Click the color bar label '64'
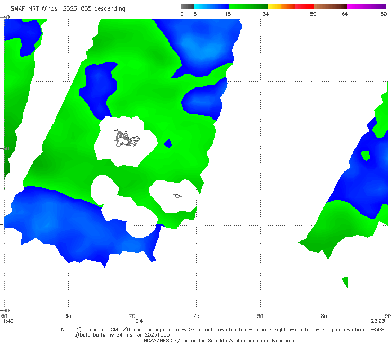 point(345,14)
